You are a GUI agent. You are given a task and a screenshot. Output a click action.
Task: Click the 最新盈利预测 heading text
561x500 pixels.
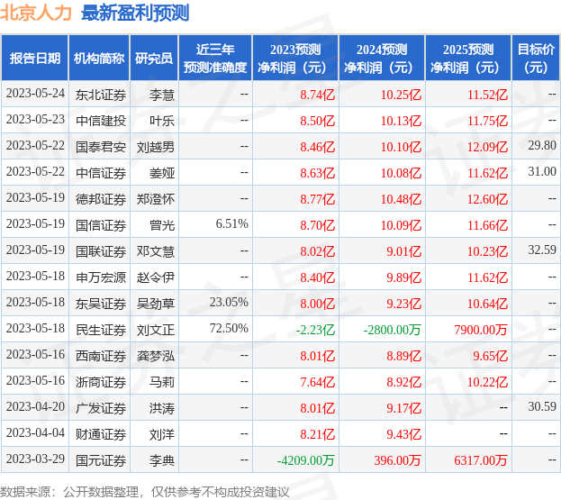pos(135,13)
